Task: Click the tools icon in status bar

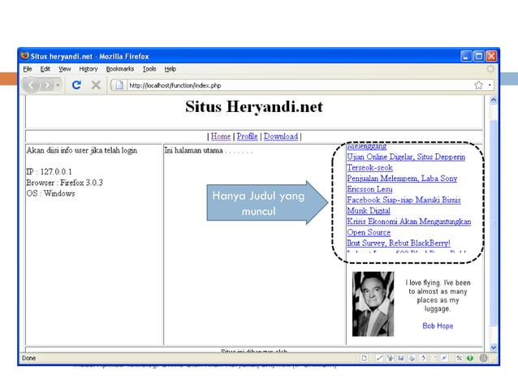Action: click(x=459, y=358)
